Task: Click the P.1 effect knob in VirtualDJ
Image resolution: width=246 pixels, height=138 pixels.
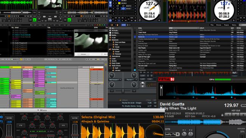Action: (x=184, y=134)
